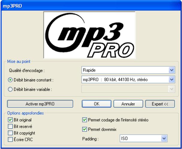
Task: Open the Padding ISO dropdown
Action: click(x=143, y=138)
